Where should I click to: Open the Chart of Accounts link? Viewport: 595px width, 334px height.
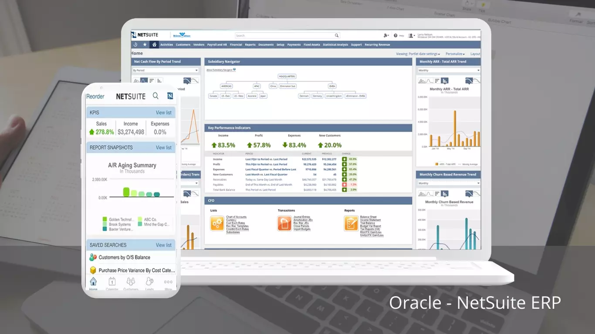point(236,217)
